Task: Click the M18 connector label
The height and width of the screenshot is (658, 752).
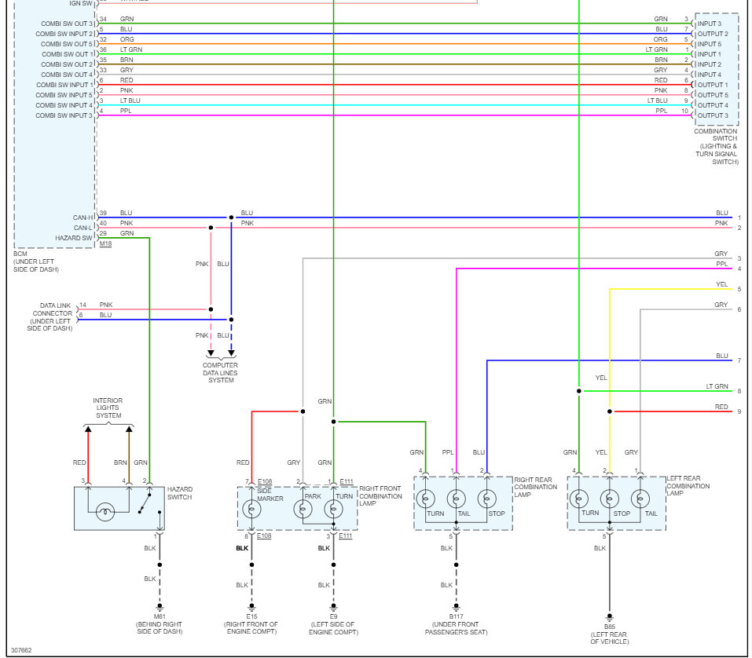Action: click(105, 243)
